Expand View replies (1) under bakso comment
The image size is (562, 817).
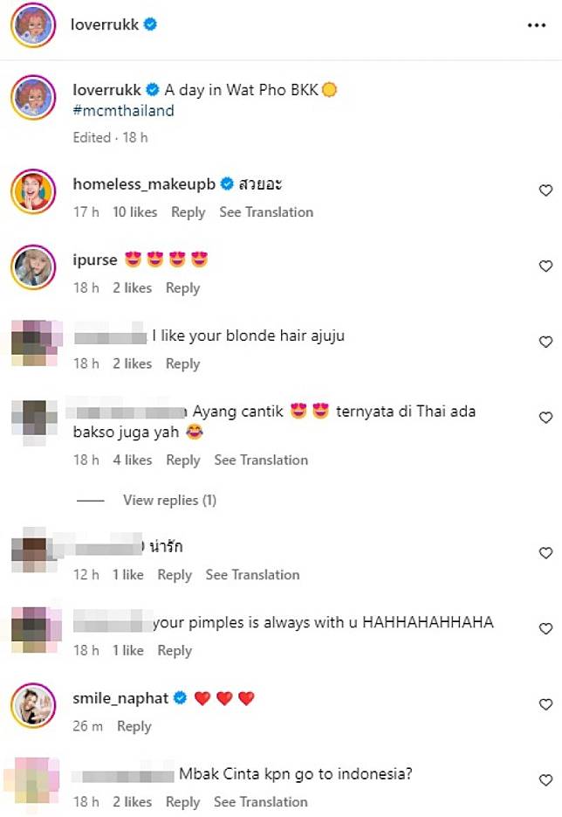pyautogui.click(x=169, y=500)
